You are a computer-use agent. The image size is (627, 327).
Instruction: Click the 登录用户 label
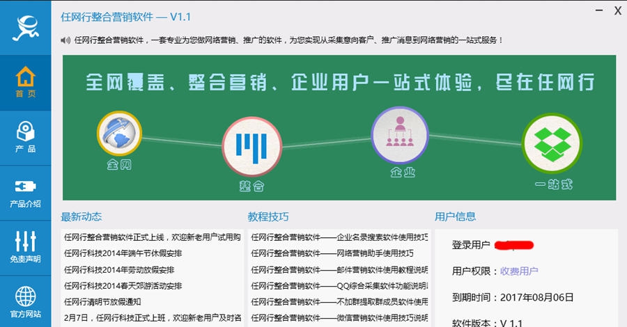coord(471,245)
